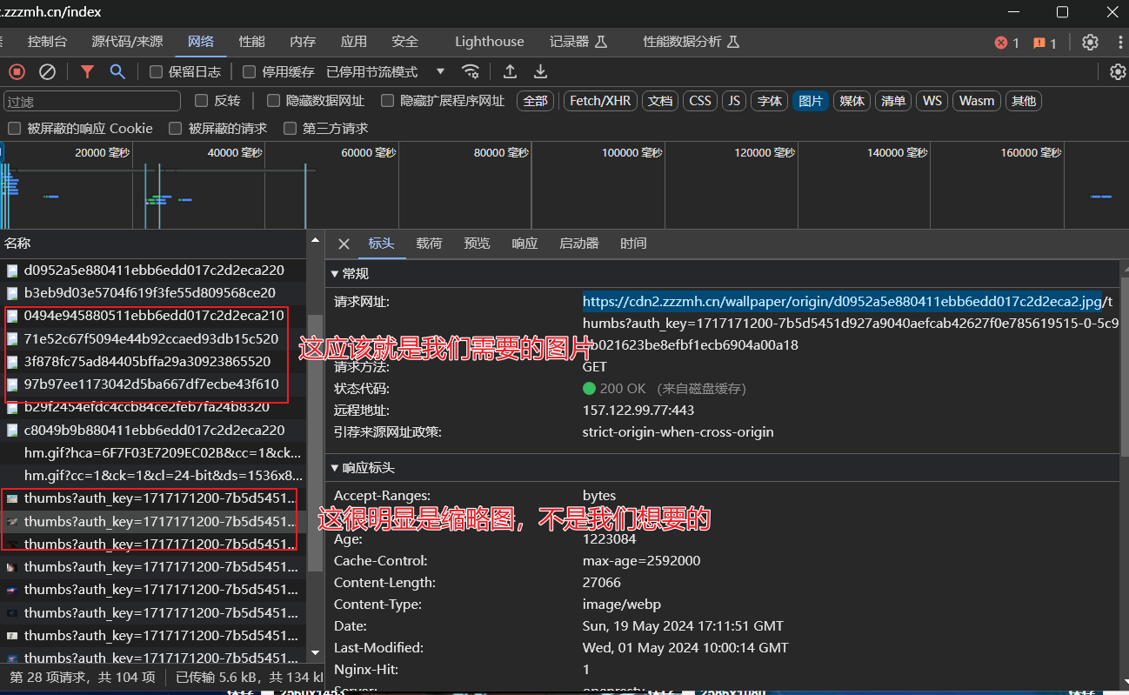Viewport: 1129px width, 695px height.
Task: Select request b3eb9d03e5704f619f3fe55d809568ce20
Action: click(153, 293)
